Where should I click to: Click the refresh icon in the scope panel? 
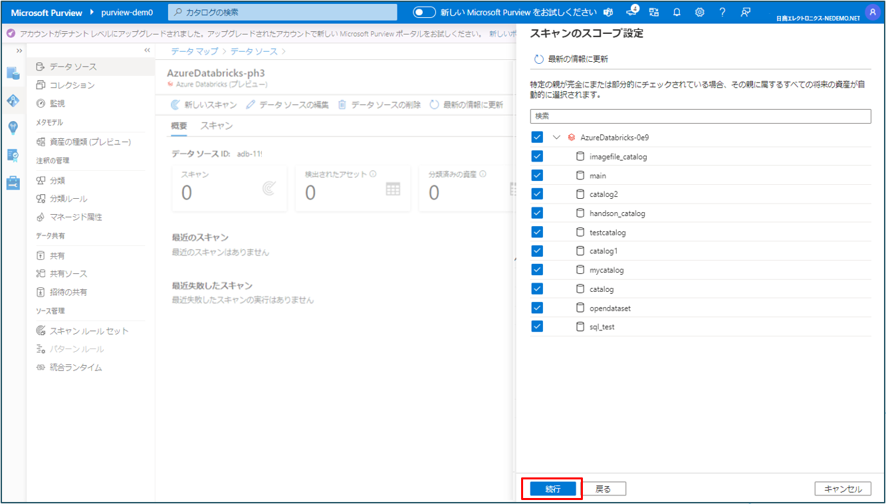539,59
